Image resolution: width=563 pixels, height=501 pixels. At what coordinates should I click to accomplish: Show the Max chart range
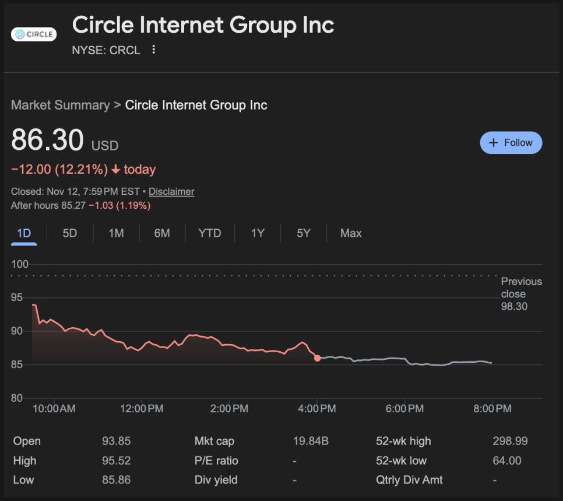coord(351,233)
